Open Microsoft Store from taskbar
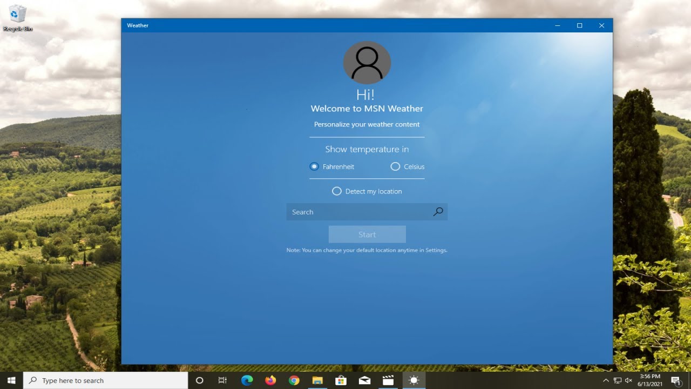 [x=341, y=380]
